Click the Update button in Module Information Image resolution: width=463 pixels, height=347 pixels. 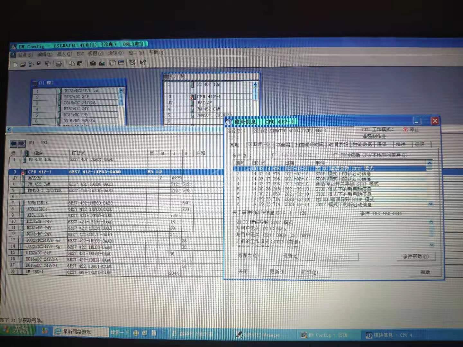pyautogui.click(x=278, y=272)
